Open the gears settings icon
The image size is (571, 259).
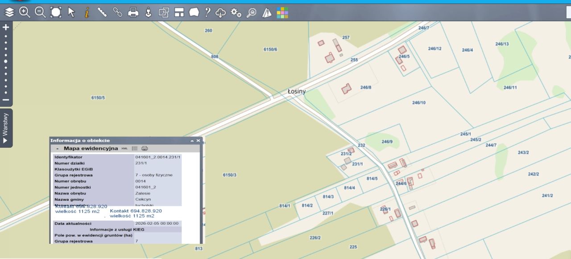236,12
